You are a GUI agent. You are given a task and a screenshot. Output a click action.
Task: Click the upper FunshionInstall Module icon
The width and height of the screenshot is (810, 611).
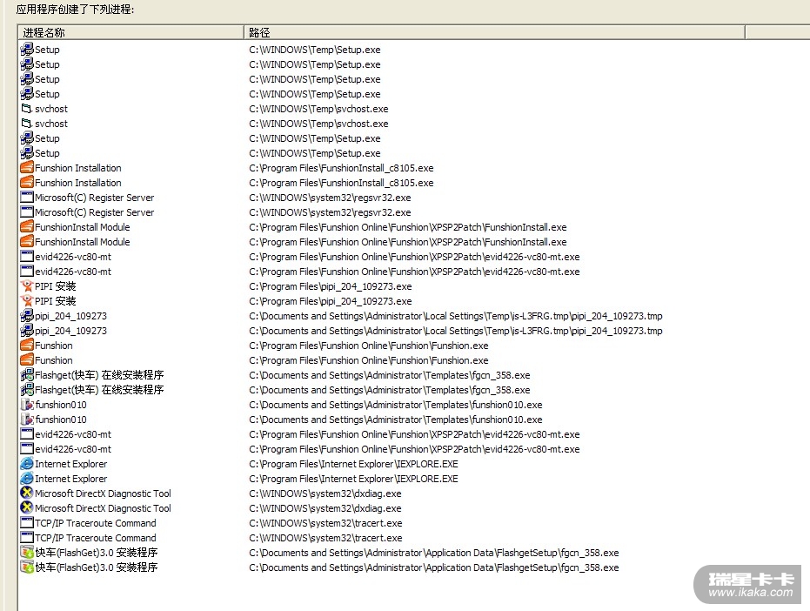tap(27, 227)
